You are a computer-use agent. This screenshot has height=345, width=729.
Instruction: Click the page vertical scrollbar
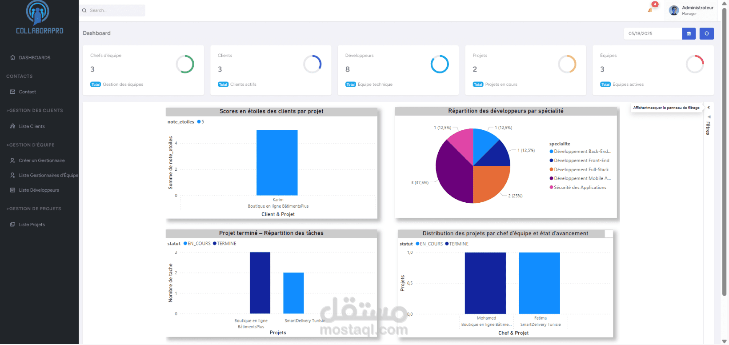pyautogui.click(x=725, y=151)
